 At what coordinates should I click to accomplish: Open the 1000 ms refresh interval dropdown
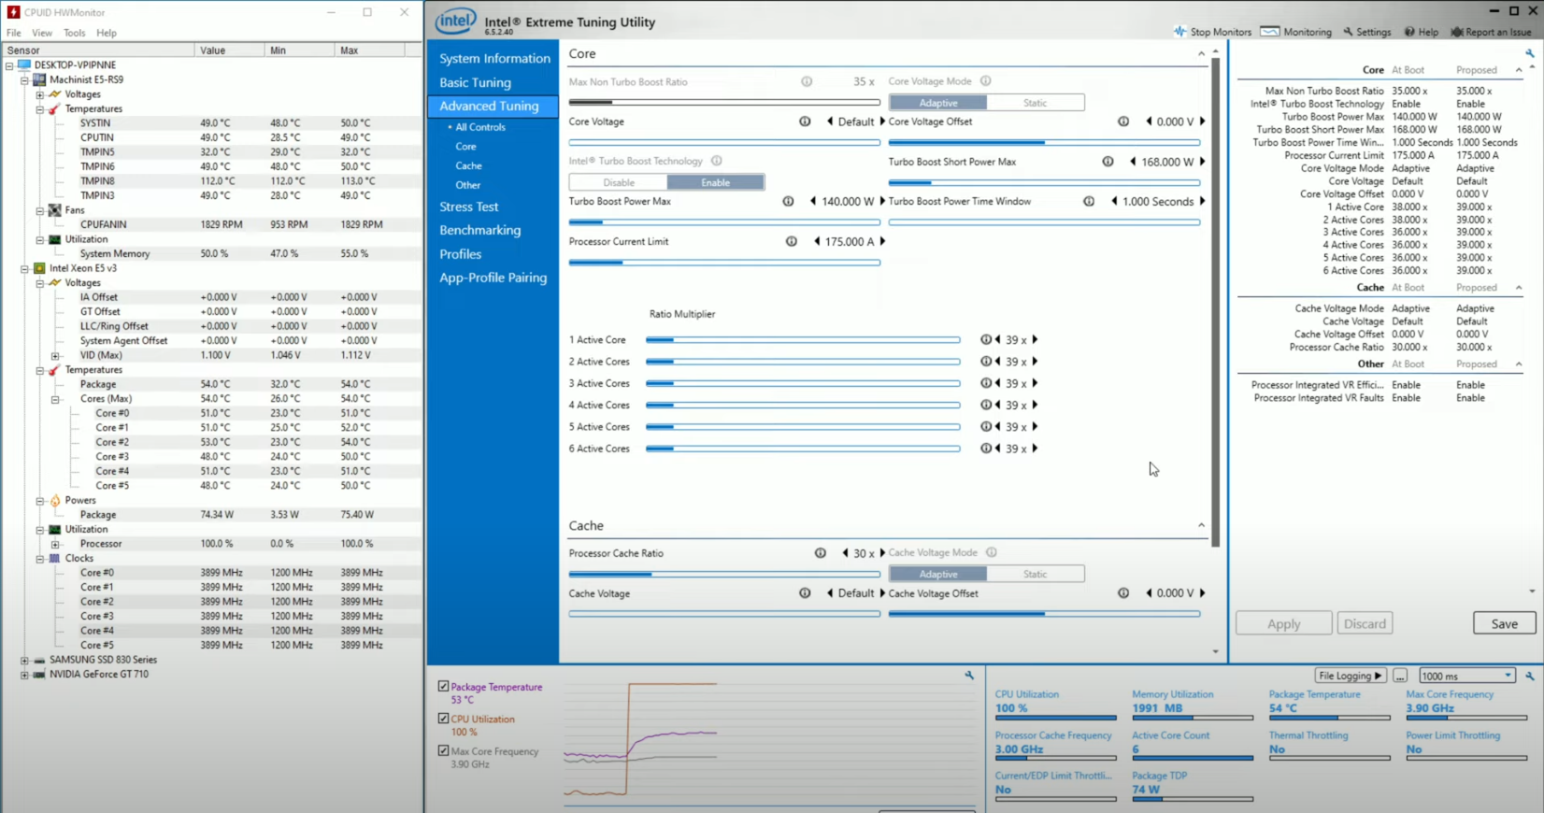tap(1466, 676)
